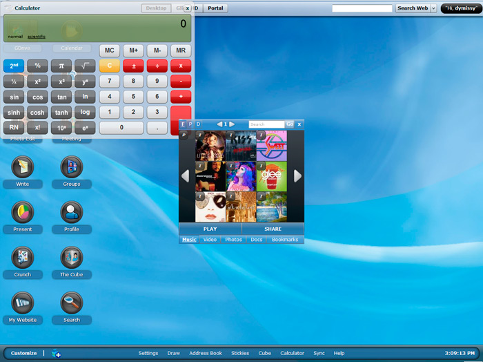Show next albums with large right arrow
The width and height of the screenshot is (483, 362).
pyautogui.click(x=297, y=176)
